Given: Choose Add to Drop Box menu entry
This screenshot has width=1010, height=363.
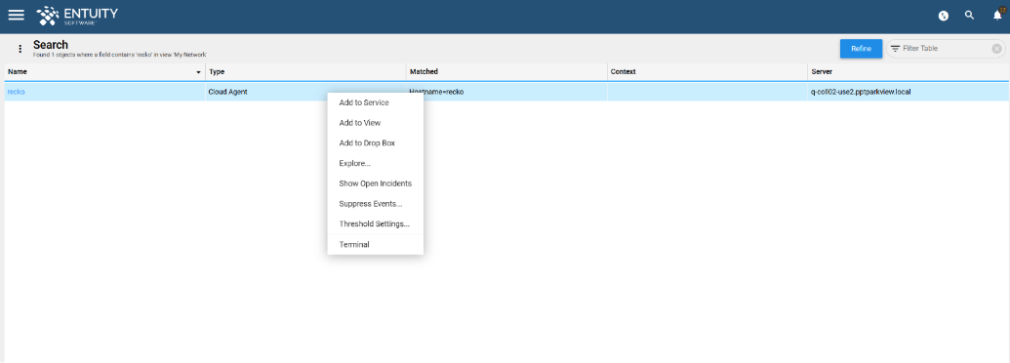Looking at the screenshot, I should click(x=376, y=142).
